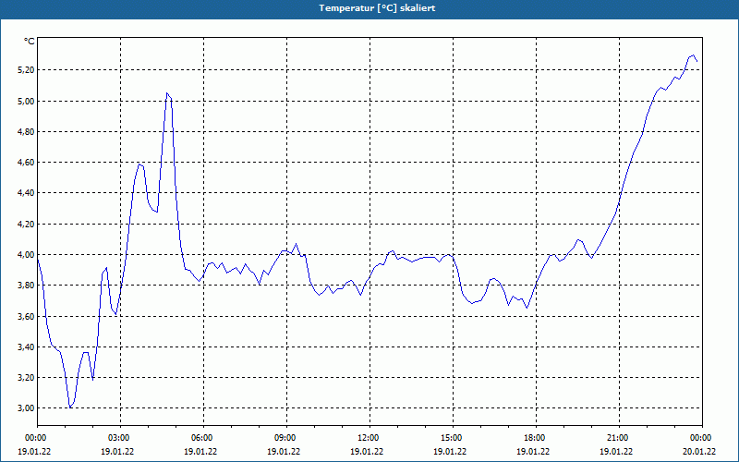Select the '19.01.22' date under 09:00

[x=284, y=451]
